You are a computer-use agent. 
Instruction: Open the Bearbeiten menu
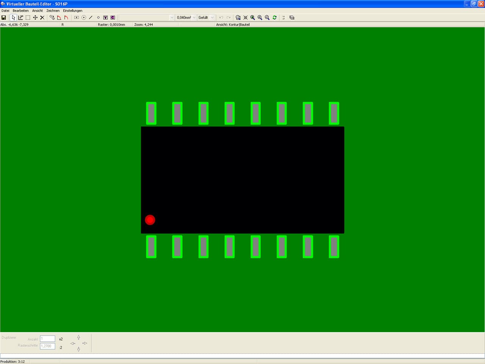(20, 11)
